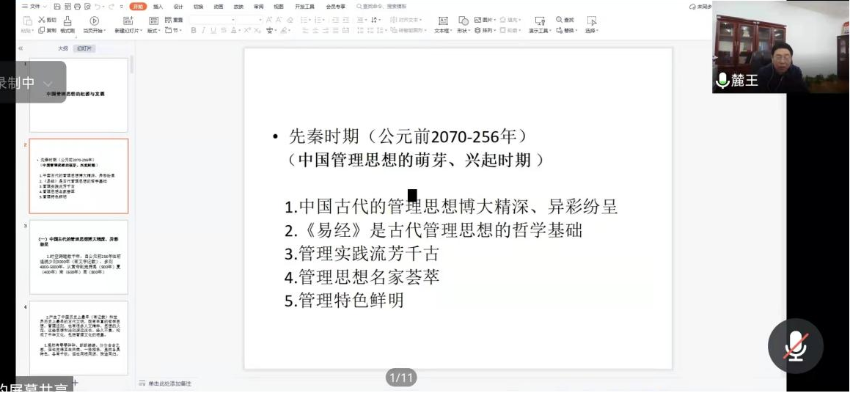This screenshot has height=393, width=850.
Task: Click the Undo arrow icon
Action: coord(97,7)
